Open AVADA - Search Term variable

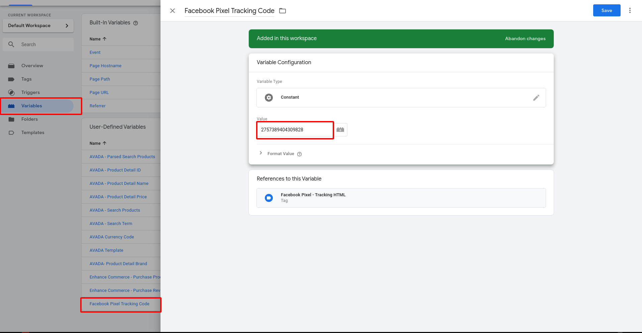point(111,224)
